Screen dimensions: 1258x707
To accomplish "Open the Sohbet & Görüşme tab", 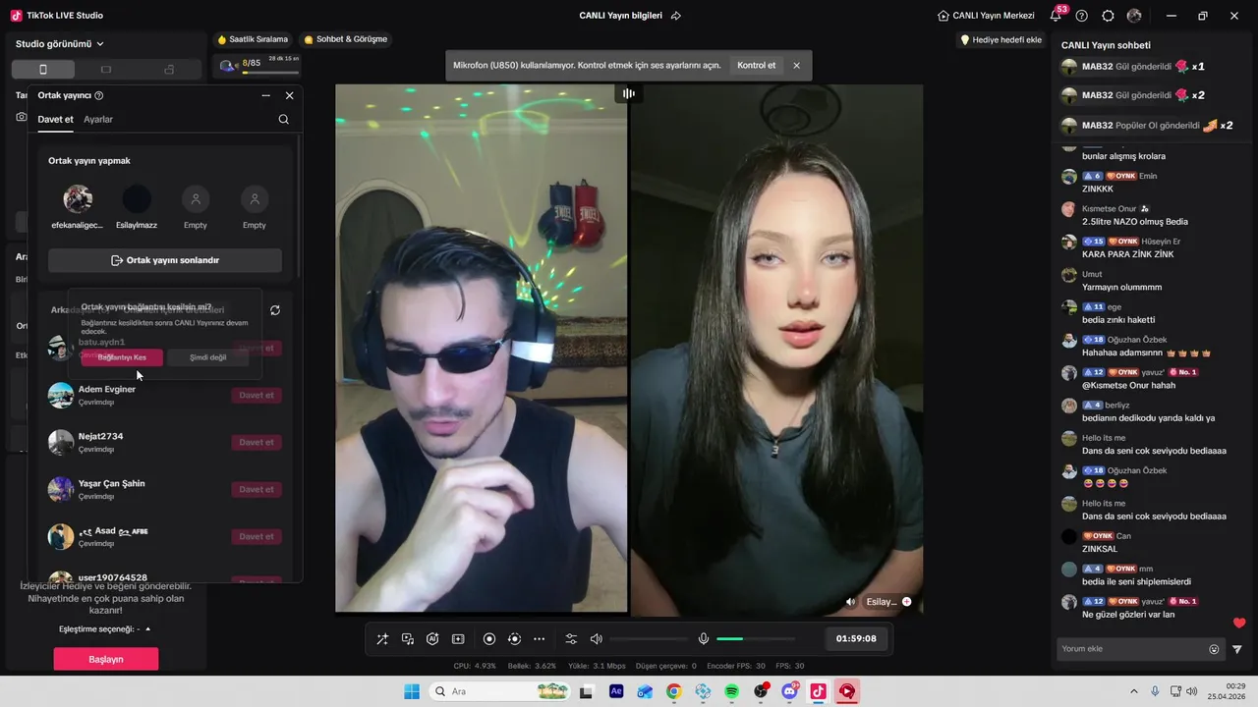I will [x=346, y=39].
